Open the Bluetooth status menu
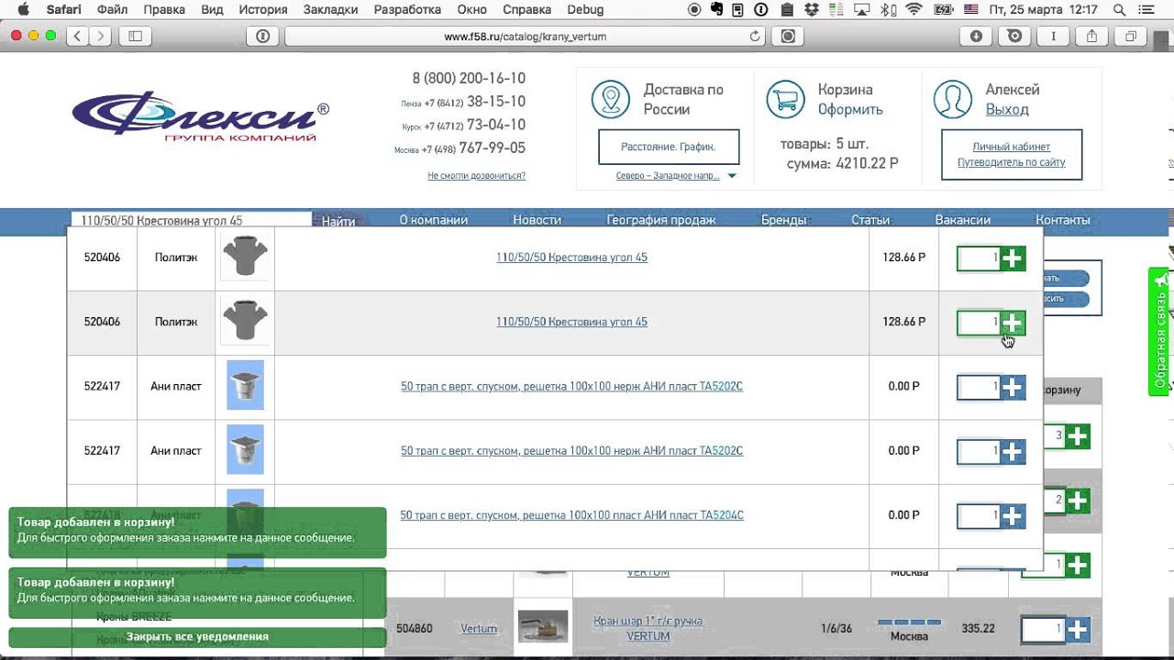This screenshot has height=660, width=1174. coord(887,9)
